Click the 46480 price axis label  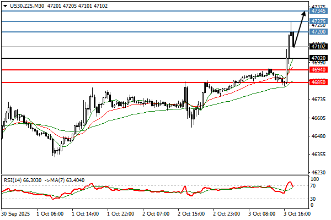tap(318, 136)
